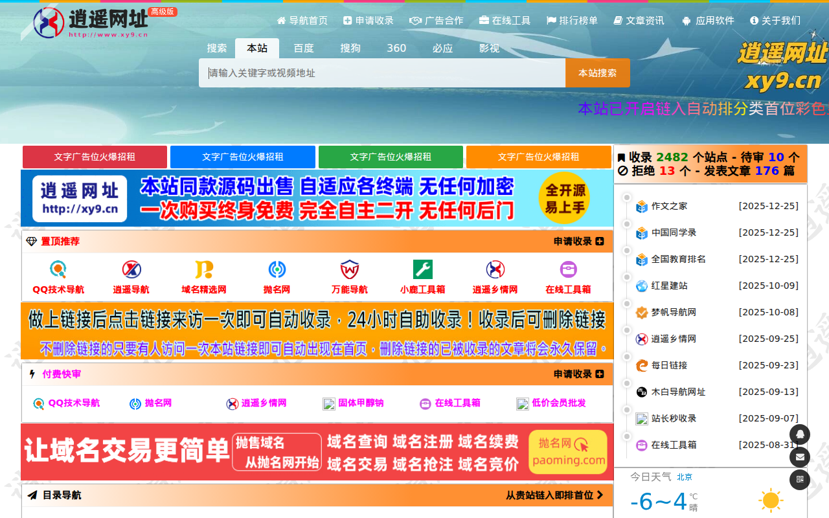Open the floating QR code icon
Image resolution: width=829 pixels, height=518 pixels.
(x=800, y=480)
